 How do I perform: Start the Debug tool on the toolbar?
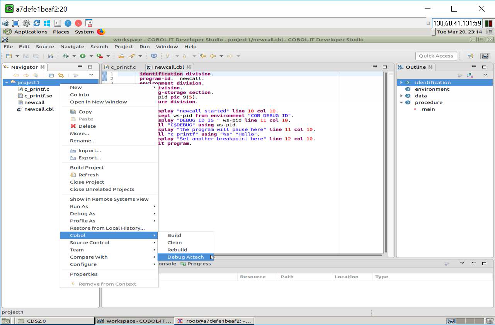pyautogui.click(x=66, y=56)
